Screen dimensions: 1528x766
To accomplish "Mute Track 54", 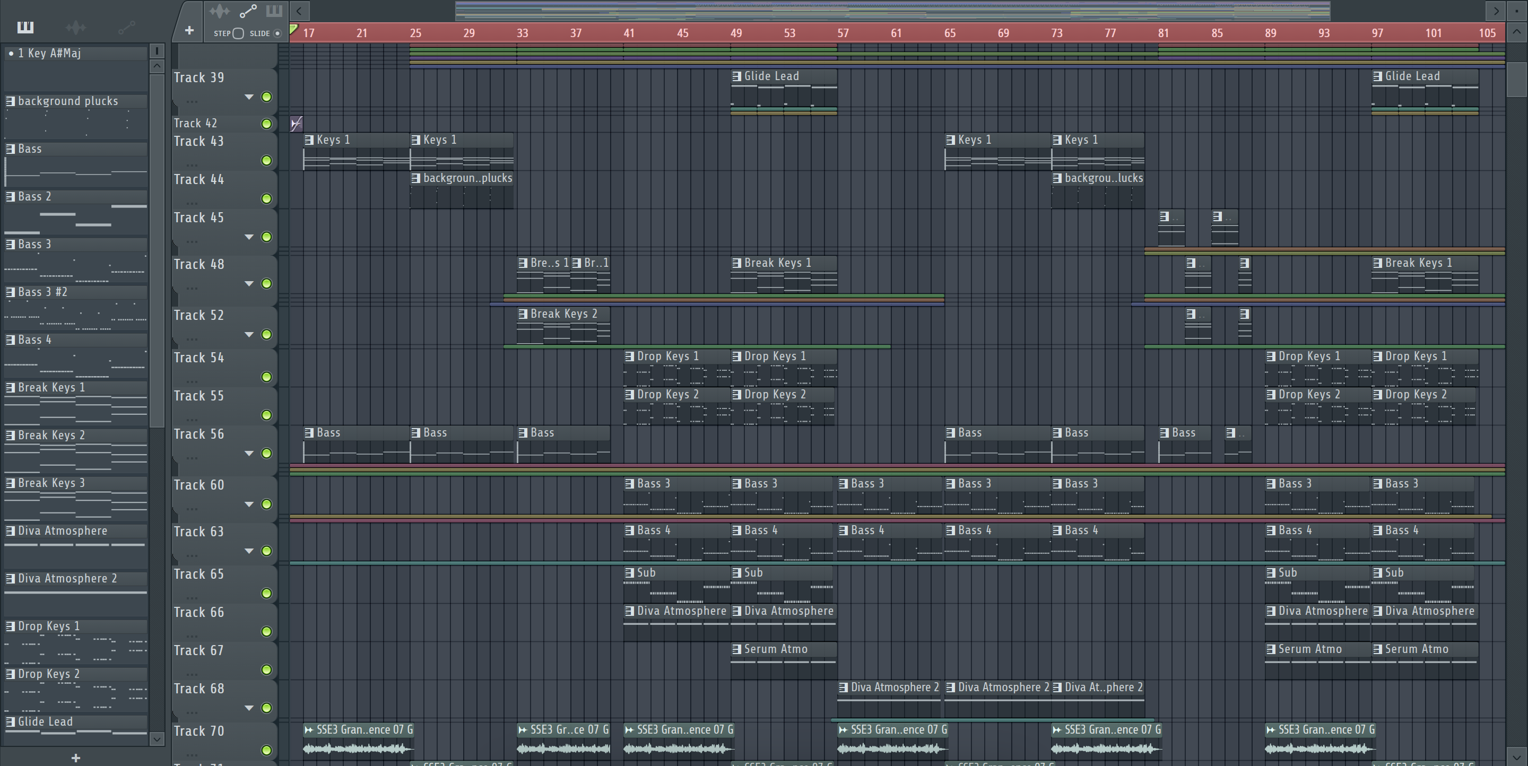I will coord(266,377).
